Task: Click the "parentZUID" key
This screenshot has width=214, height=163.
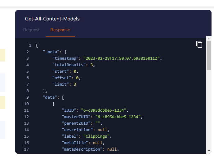Action: (76, 123)
